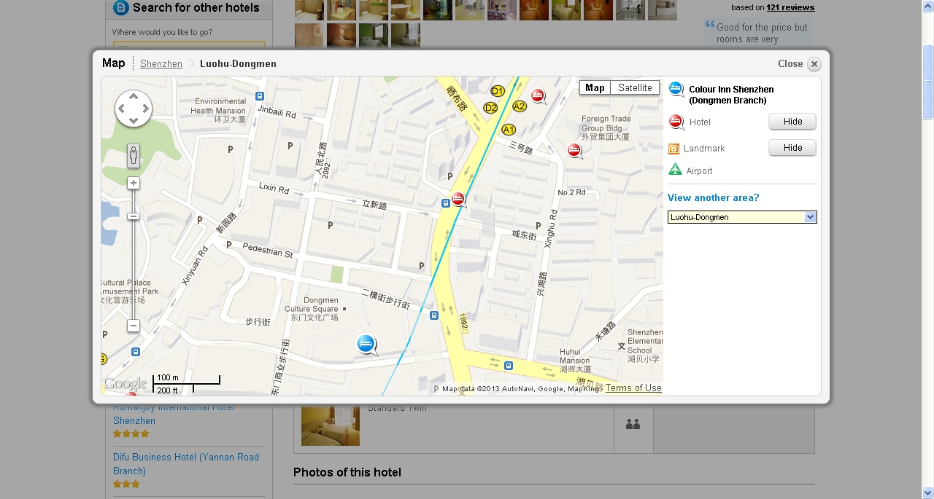Viewport: 934px width, 499px height.
Task: Click the 'Pedestrian St' map label
Action: (268, 250)
